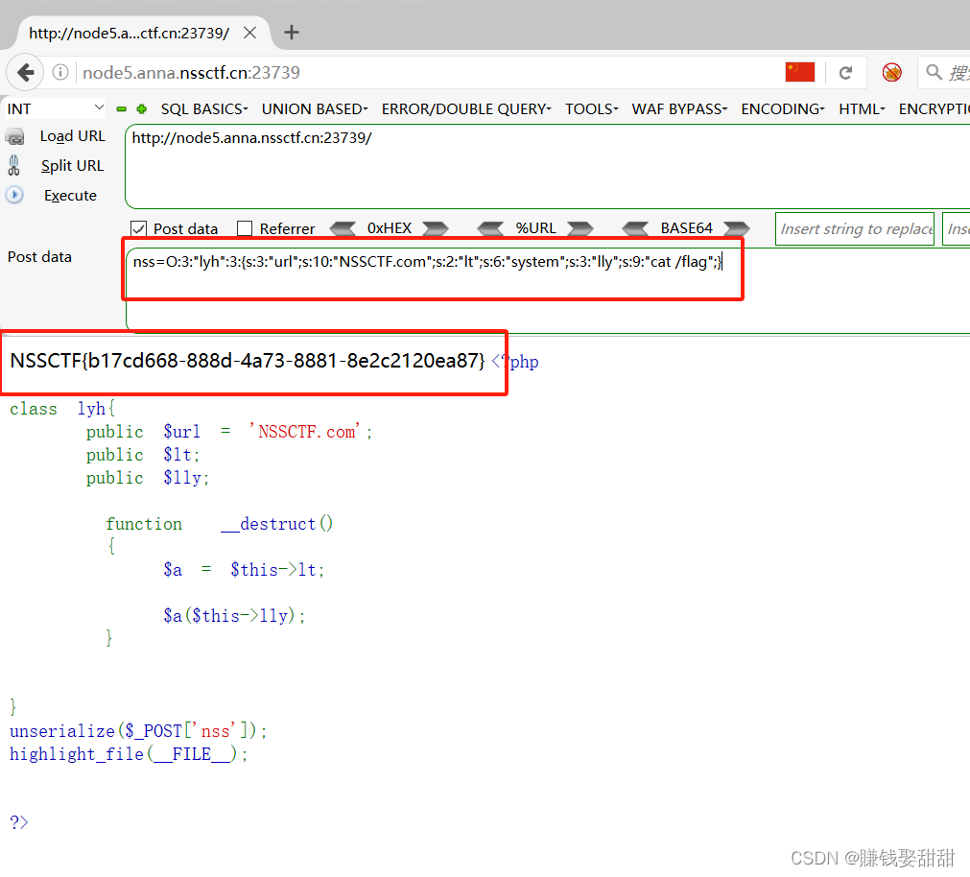Screen dimensions: 970x877
Task: Expand the HTML menu
Action: 862,108
